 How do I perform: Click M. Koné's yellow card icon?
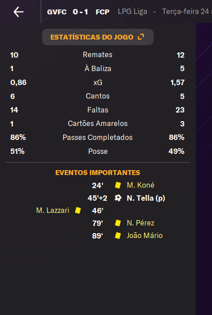tap(118, 185)
